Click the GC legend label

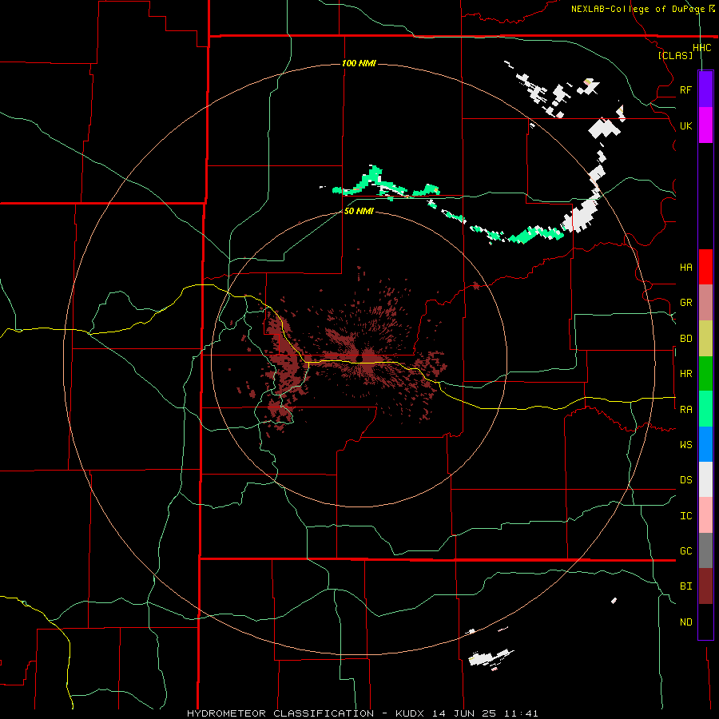685,551
